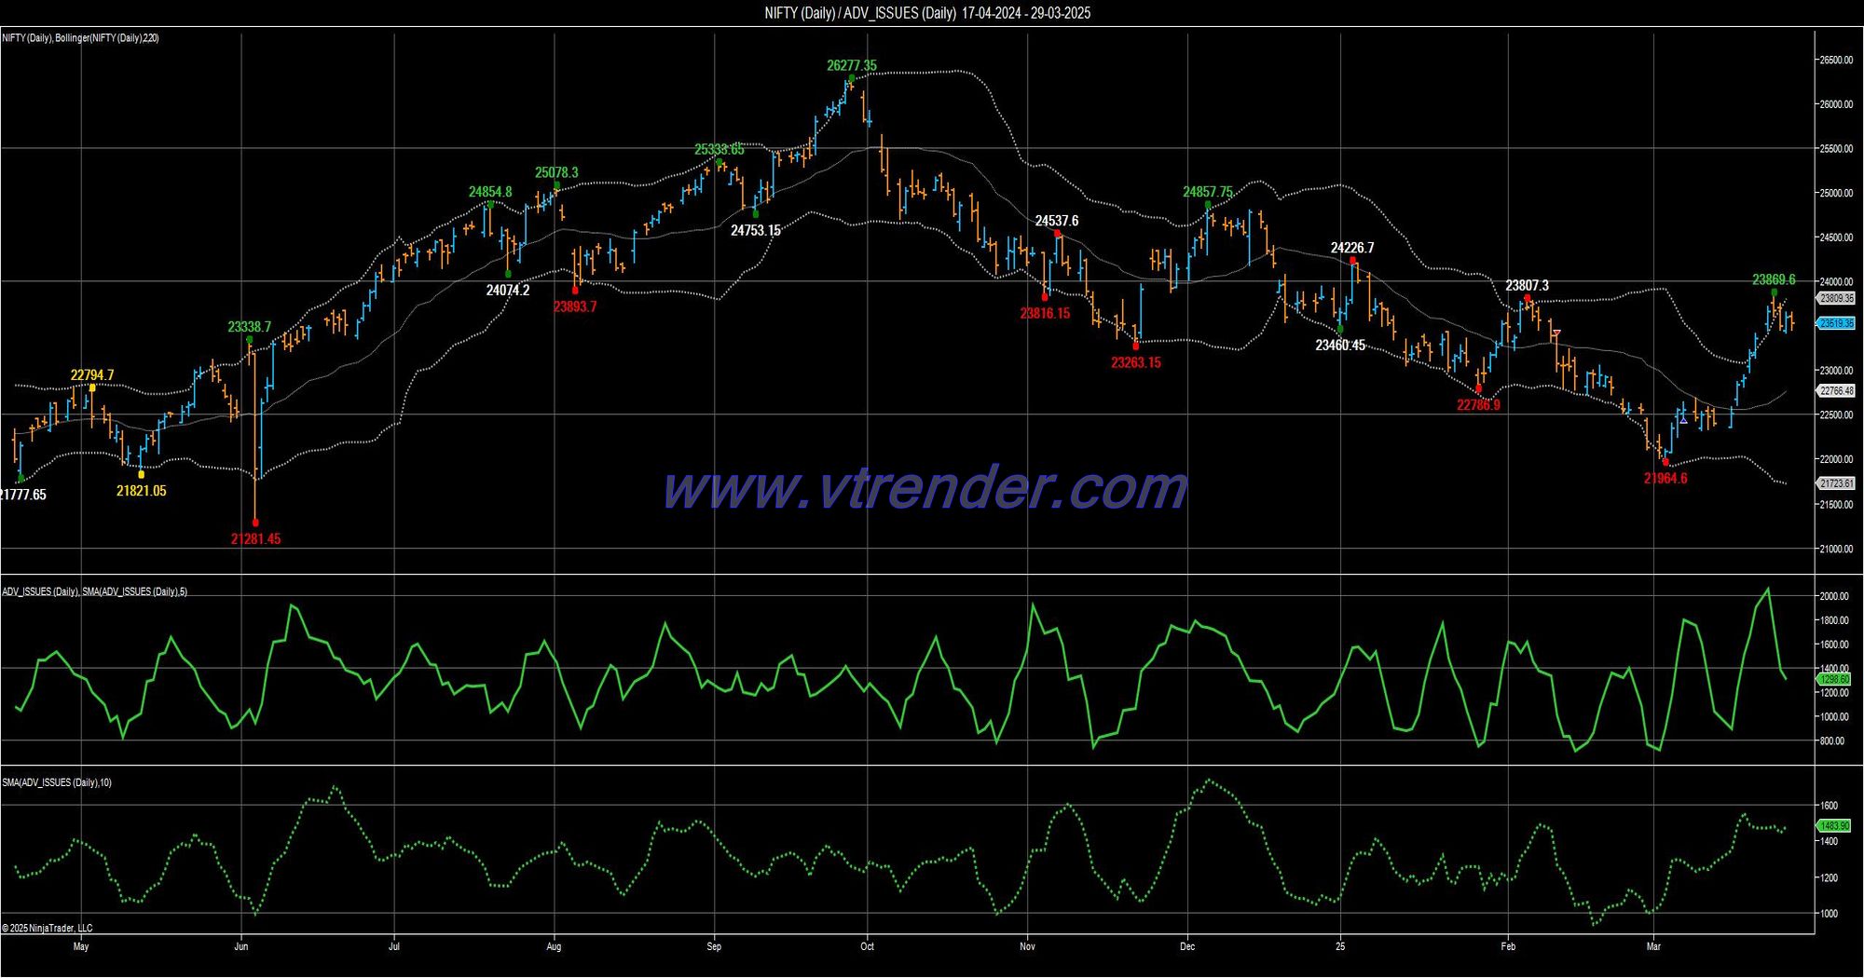1864x978 pixels.
Task: Click the NinjaTrader, LLC copyright text
Action: coord(48,928)
